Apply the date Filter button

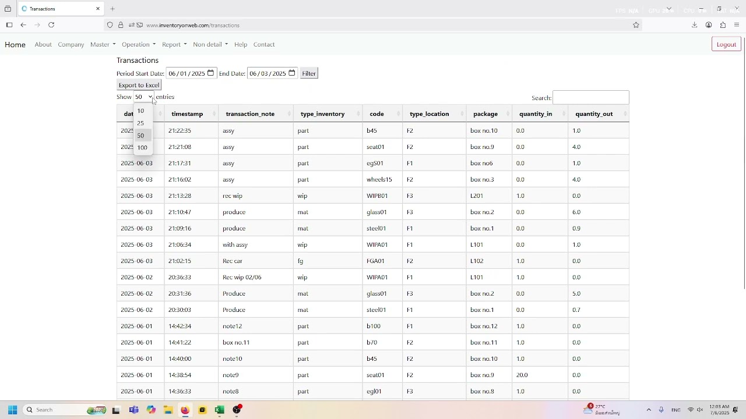[309, 73]
